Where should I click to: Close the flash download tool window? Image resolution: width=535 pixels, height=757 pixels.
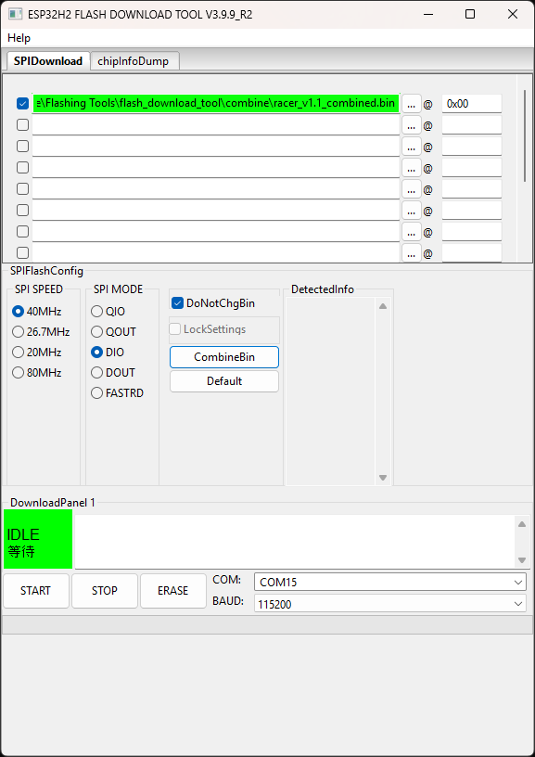pos(513,15)
